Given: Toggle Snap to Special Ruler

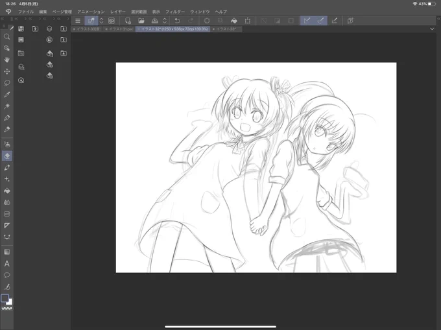Looking at the screenshot, I should point(320,21).
